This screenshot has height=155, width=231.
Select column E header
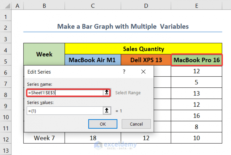pos(196,6)
